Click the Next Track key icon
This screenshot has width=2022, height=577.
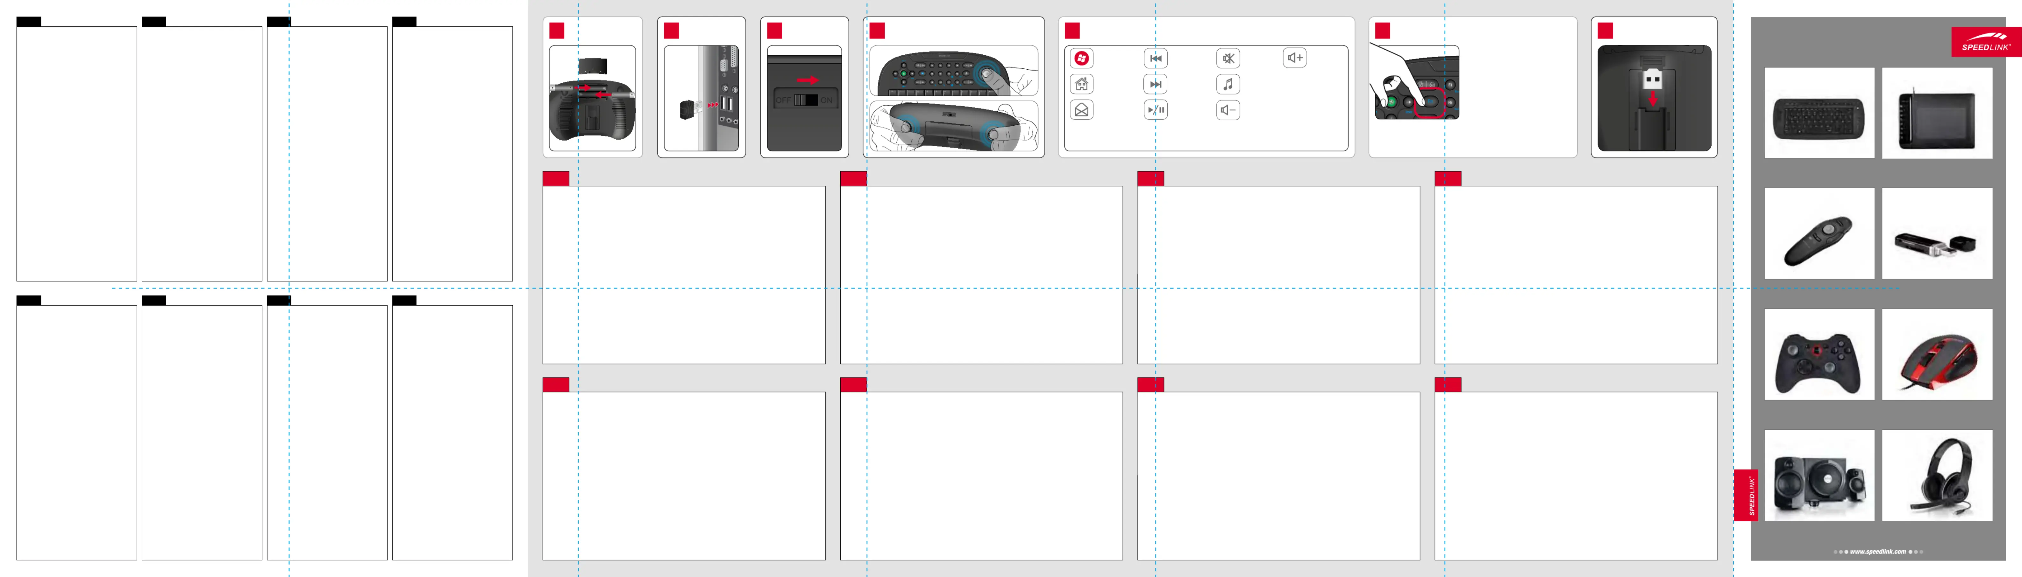(1156, 84)
